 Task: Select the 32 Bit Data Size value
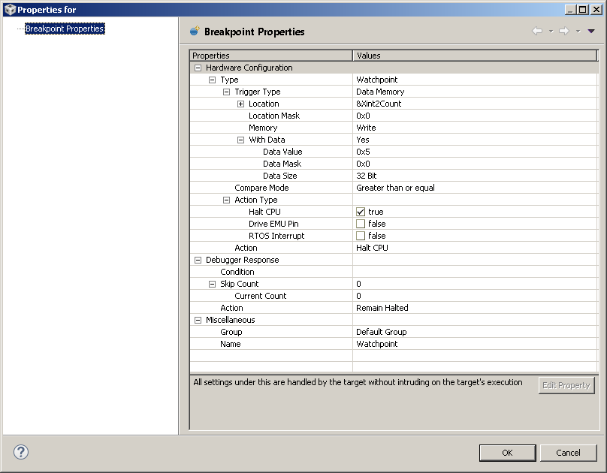[366, 176]
